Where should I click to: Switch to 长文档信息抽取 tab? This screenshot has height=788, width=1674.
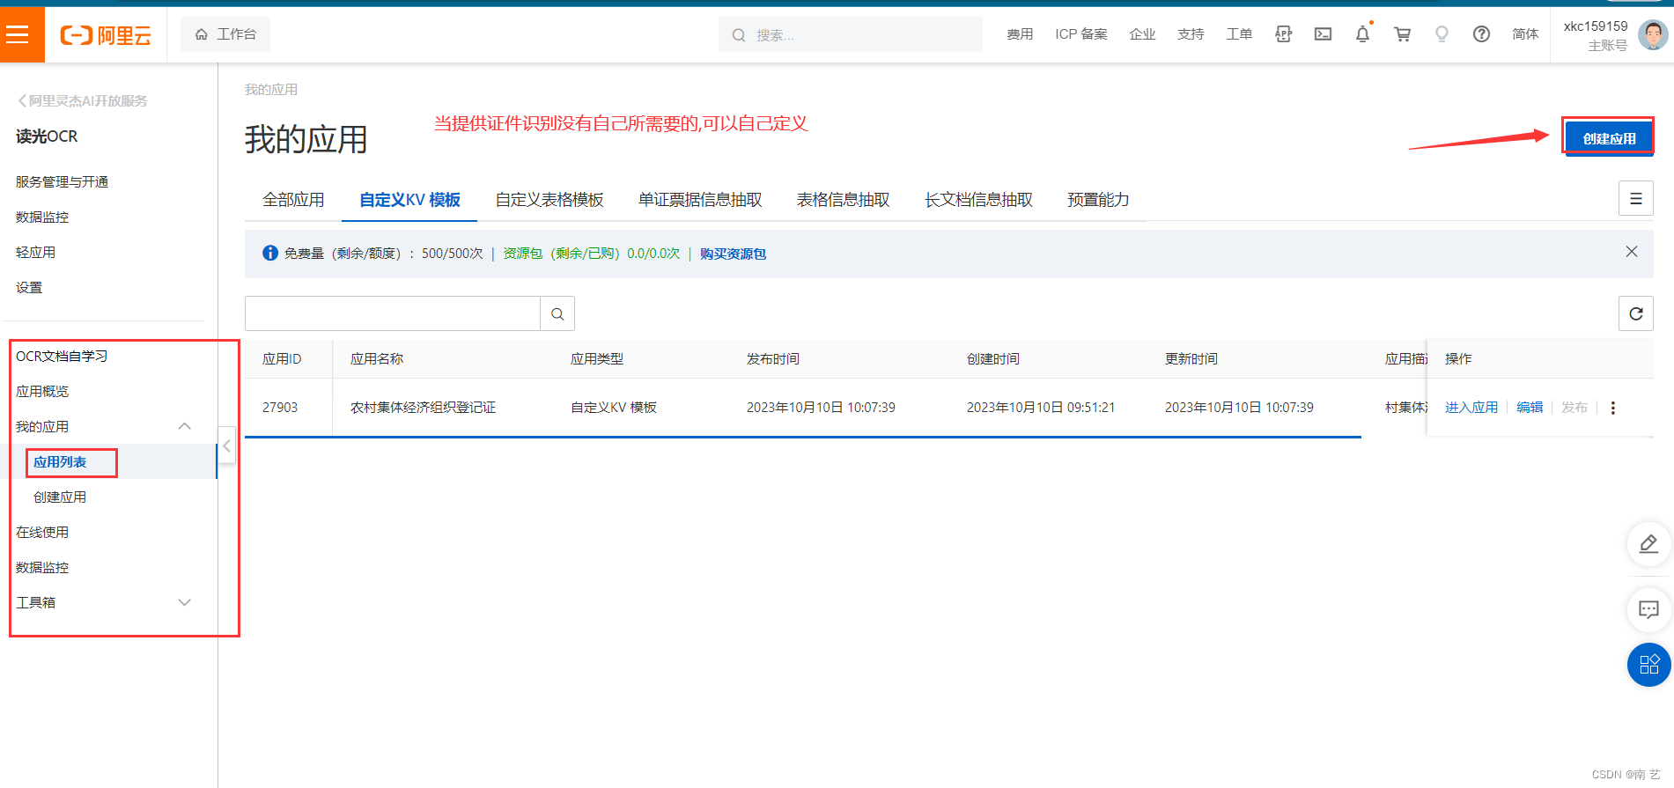pos(978,200)
